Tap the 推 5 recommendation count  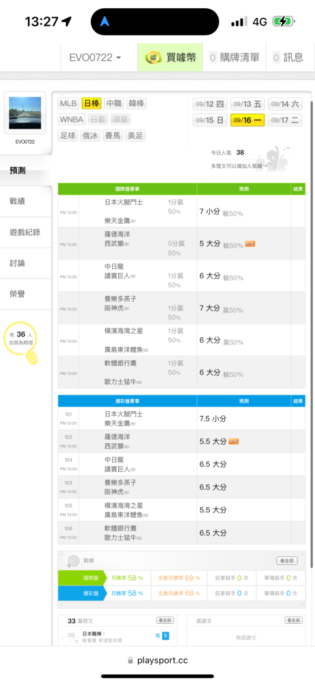coord(162,636)
